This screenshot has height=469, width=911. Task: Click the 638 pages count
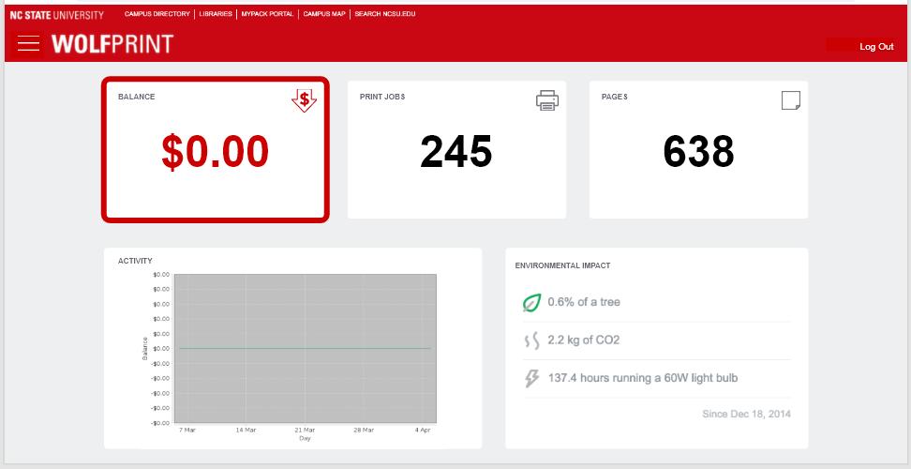pos(698,152)
